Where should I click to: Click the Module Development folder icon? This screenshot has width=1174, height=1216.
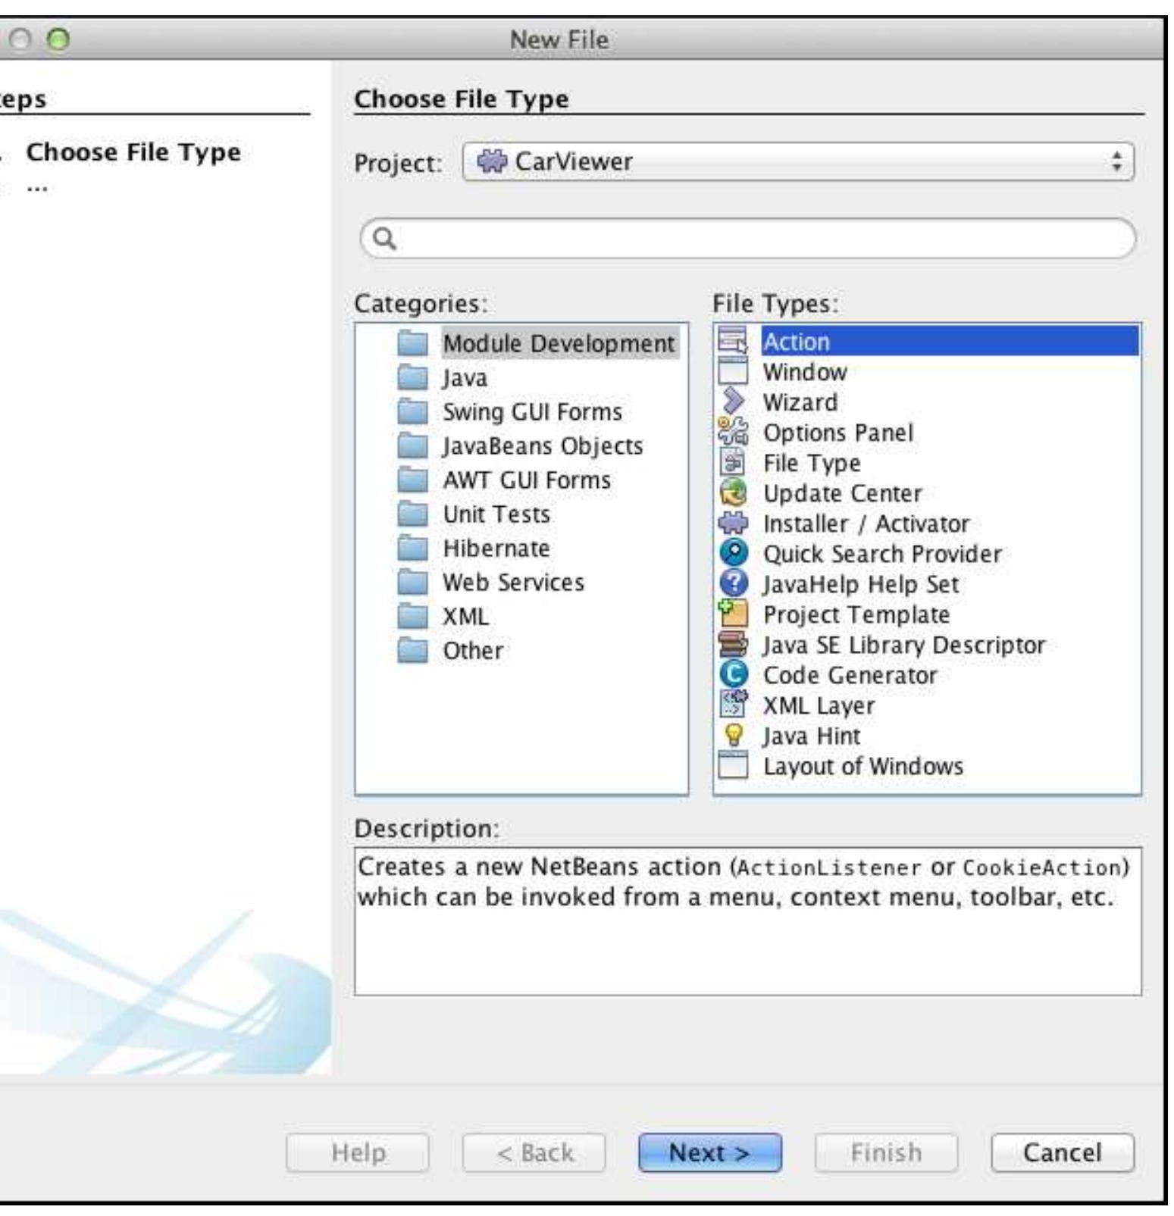pos(413,343)
